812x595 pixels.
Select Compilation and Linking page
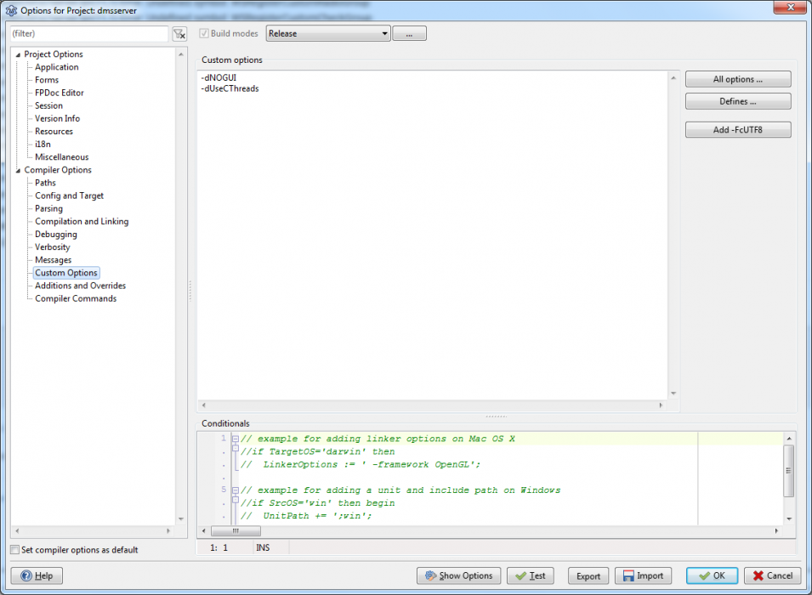82,222
